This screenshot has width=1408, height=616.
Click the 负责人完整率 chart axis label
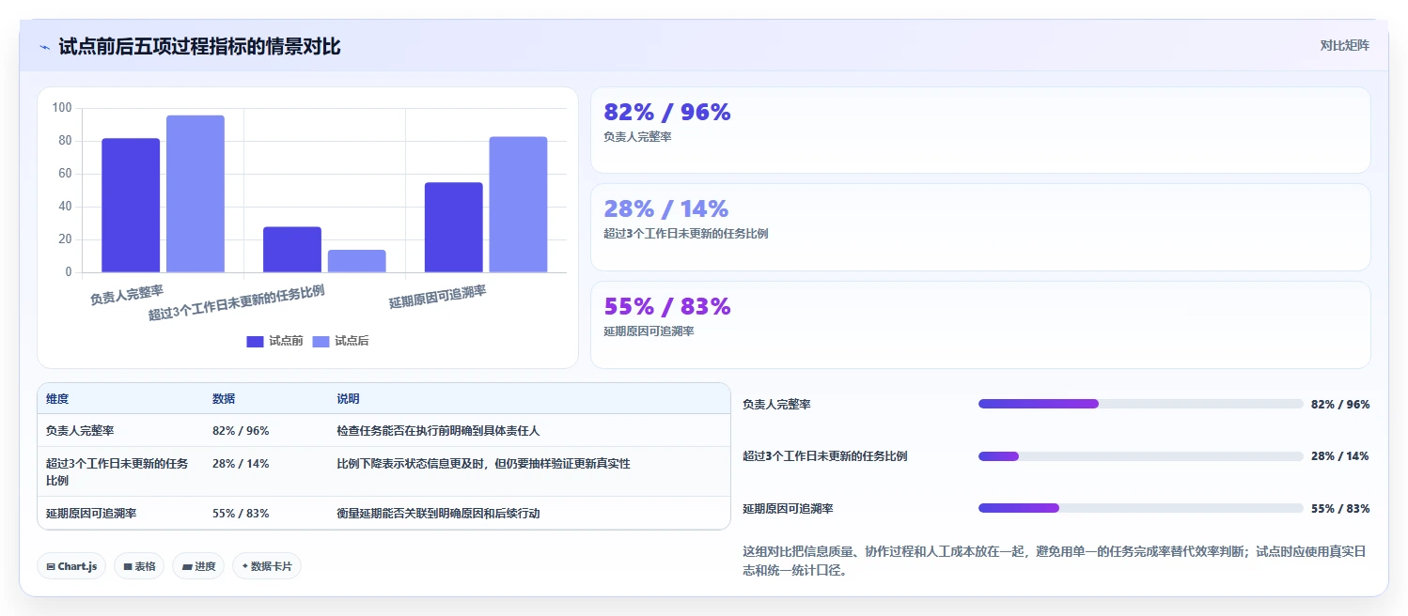pyautogui.click(x=126, y=296)
